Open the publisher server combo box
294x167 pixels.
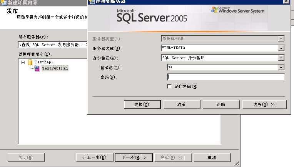[x=53, y=45]
